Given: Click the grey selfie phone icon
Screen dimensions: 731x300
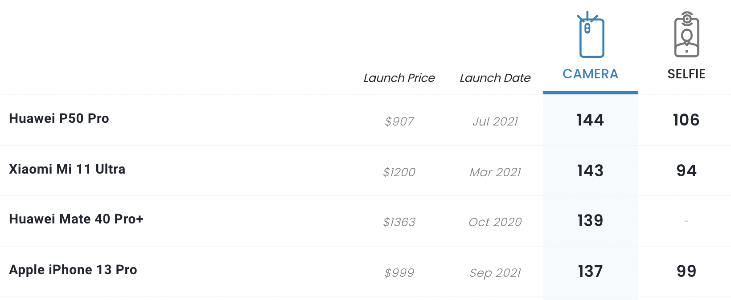Looking at the screenshot, I should (686, 35).
